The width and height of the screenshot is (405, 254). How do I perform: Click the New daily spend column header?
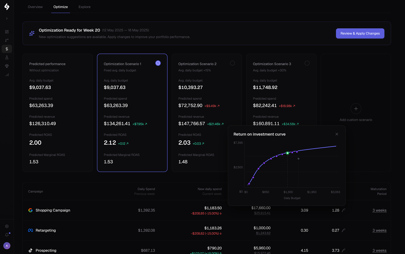[210, 189]
